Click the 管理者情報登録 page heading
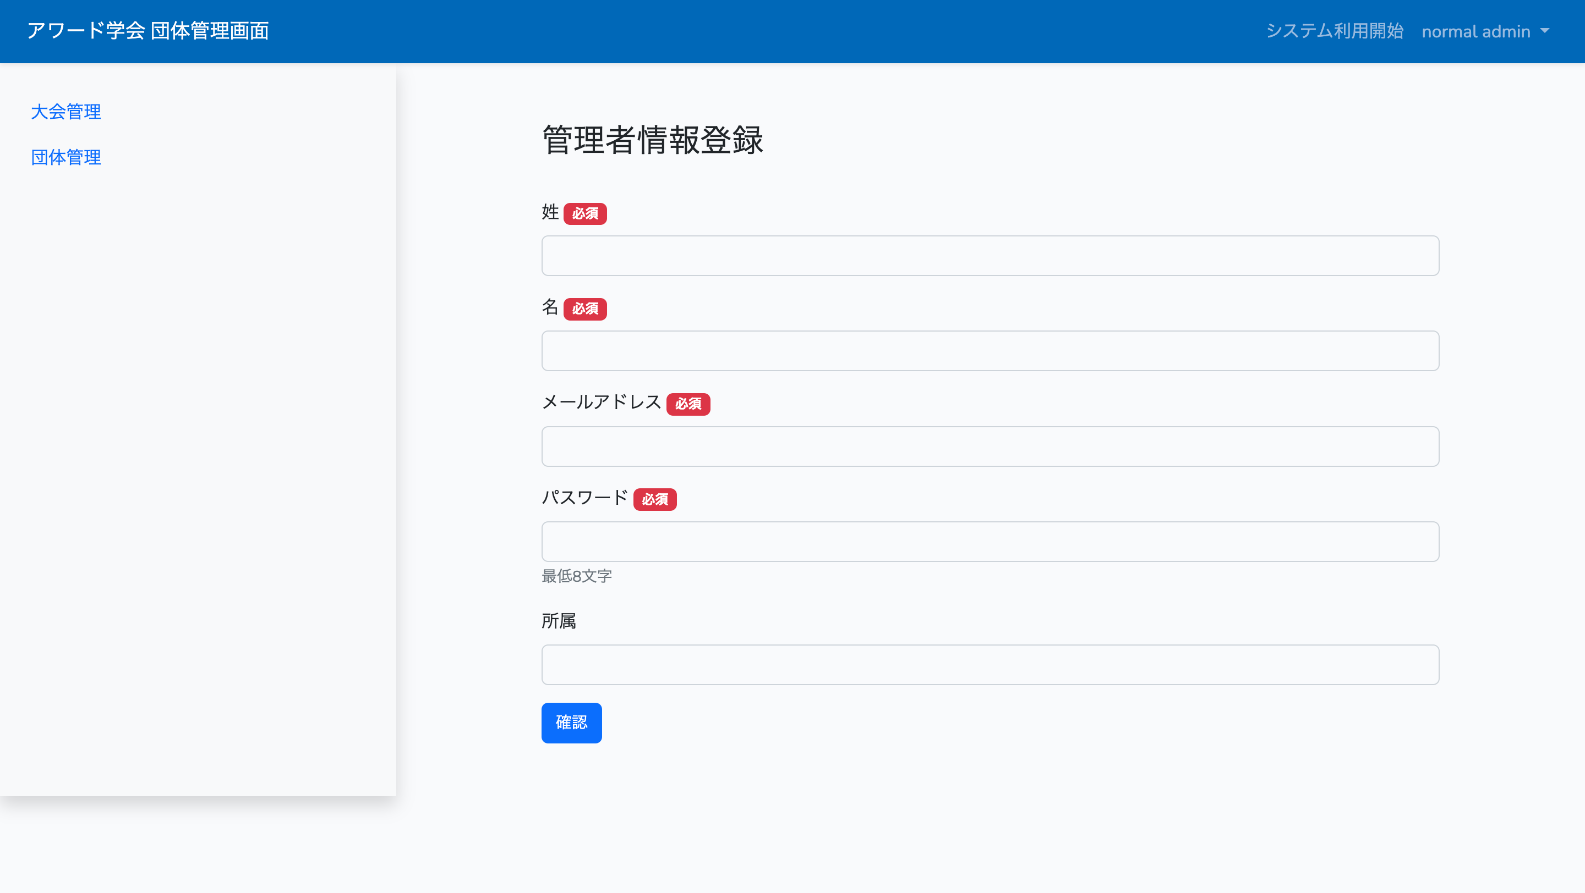This screenshot has width=1585, height=893. coord(652,140)
